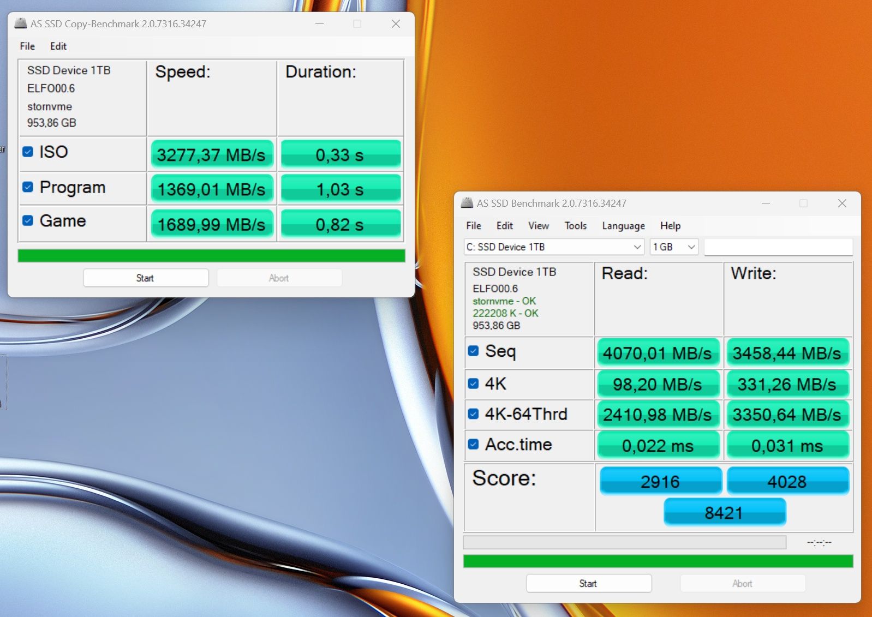Screen dimensions: 872x617
Task: Click the 4K-64Thrd read 2410,98 MB/s value
Action: click(x=658, y=415)
